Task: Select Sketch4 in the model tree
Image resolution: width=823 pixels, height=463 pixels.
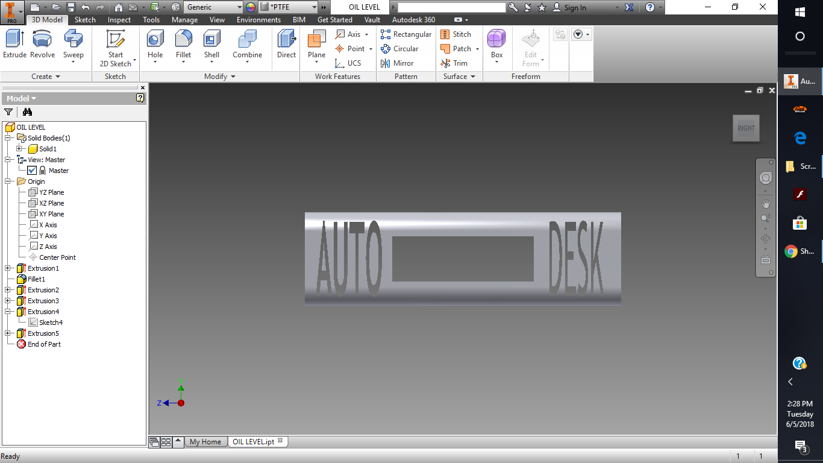Action: [46, 323]
